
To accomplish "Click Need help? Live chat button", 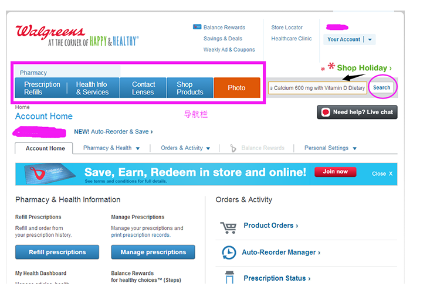I will (357, 112).
